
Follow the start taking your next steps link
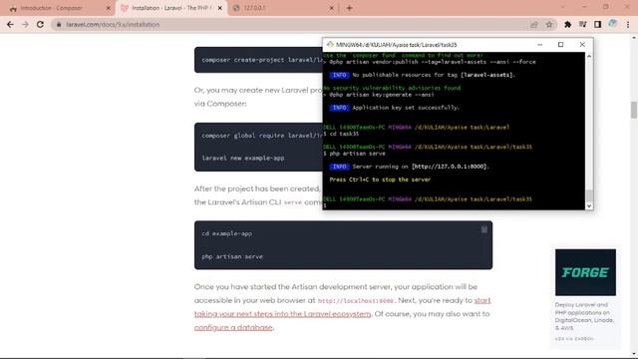click(342, 307)
